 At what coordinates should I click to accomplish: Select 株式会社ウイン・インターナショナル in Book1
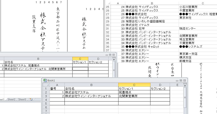pyautogui.click(x=91, y=96)
